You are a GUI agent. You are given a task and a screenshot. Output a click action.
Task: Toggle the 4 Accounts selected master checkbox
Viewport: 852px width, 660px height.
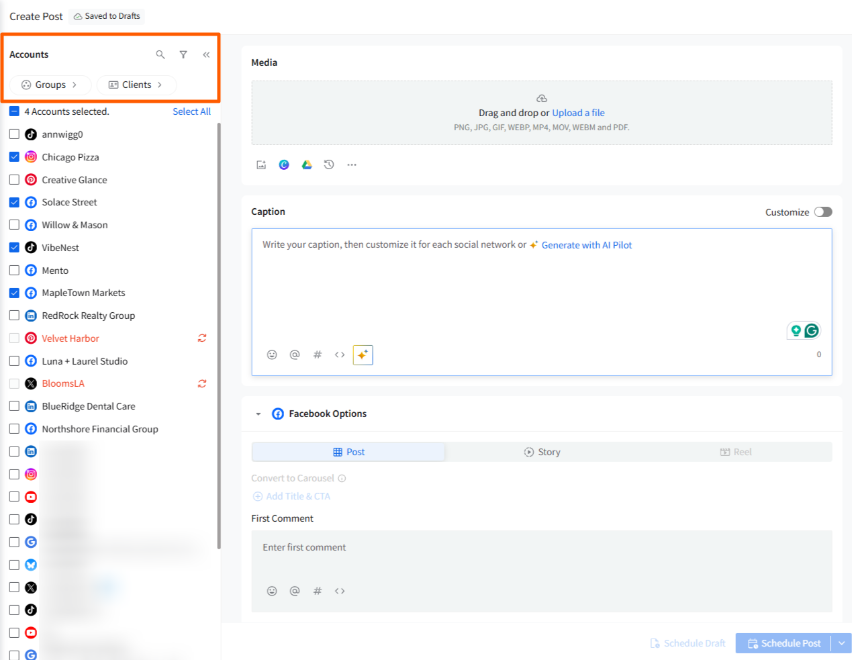[14, 111]
